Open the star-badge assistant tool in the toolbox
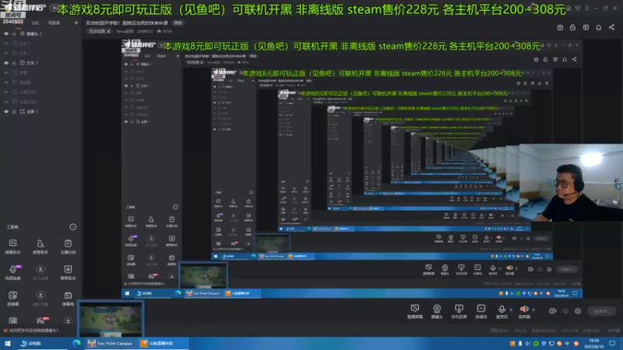The width and height of the screenshot is (623, 350). [68, 272]
